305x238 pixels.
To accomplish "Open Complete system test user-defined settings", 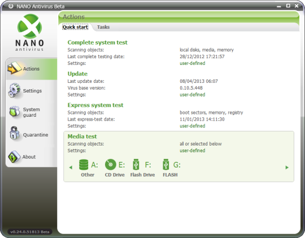I will click(x=193, y=63).
